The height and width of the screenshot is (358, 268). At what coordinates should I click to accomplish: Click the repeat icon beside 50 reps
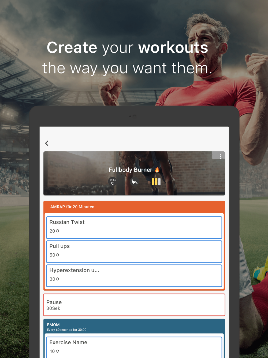click(x=58, y=255)
